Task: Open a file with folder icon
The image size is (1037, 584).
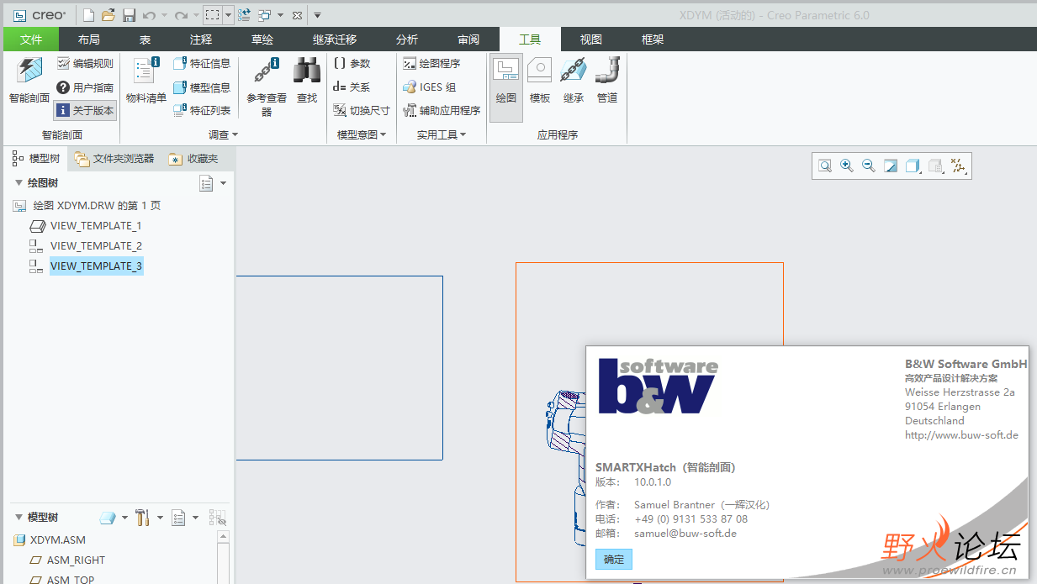Action: tap(108, 15)
